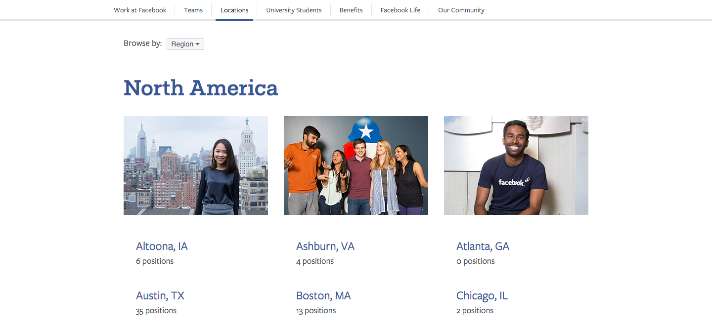Click the 35 positions text under Austin
Screen dimensions: 712x329
pyautogui.click(x=156, y=311)
